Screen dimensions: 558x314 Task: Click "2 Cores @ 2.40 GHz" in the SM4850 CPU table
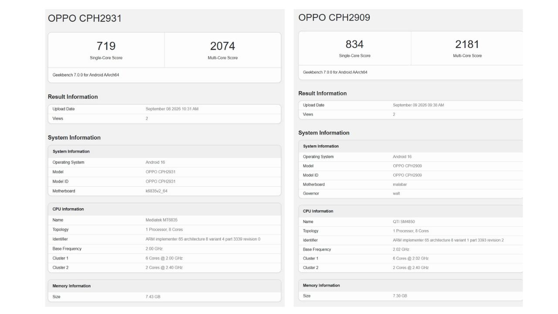point(411,267)
